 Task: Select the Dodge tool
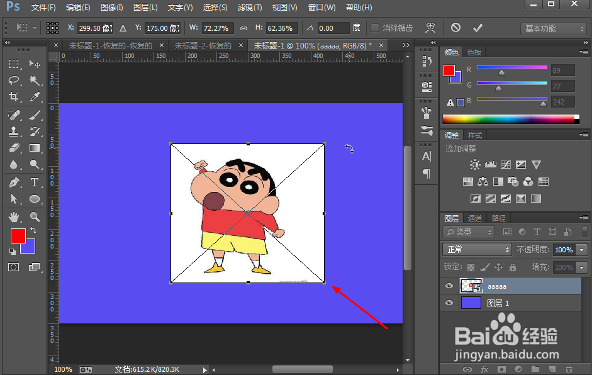pyautogui.click(x=35, y=164)
